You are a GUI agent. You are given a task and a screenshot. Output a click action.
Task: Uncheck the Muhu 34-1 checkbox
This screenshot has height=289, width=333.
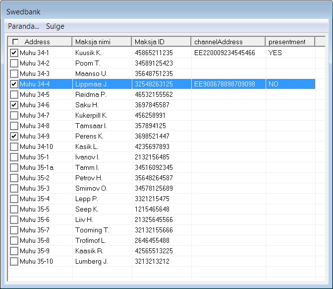[14, 53]
